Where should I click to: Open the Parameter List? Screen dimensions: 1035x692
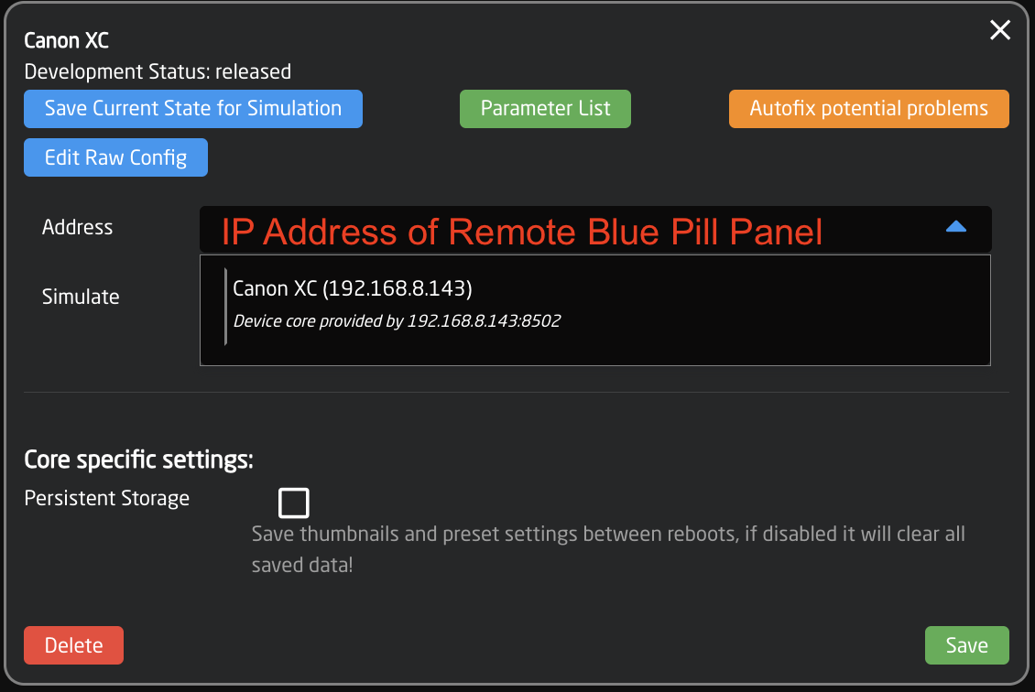[x=545, y=108]
